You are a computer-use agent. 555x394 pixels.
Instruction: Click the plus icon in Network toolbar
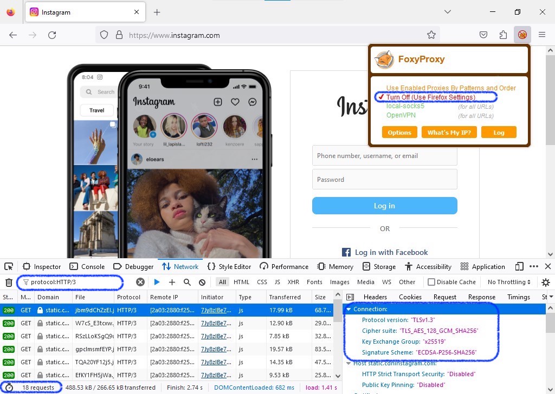172,282
